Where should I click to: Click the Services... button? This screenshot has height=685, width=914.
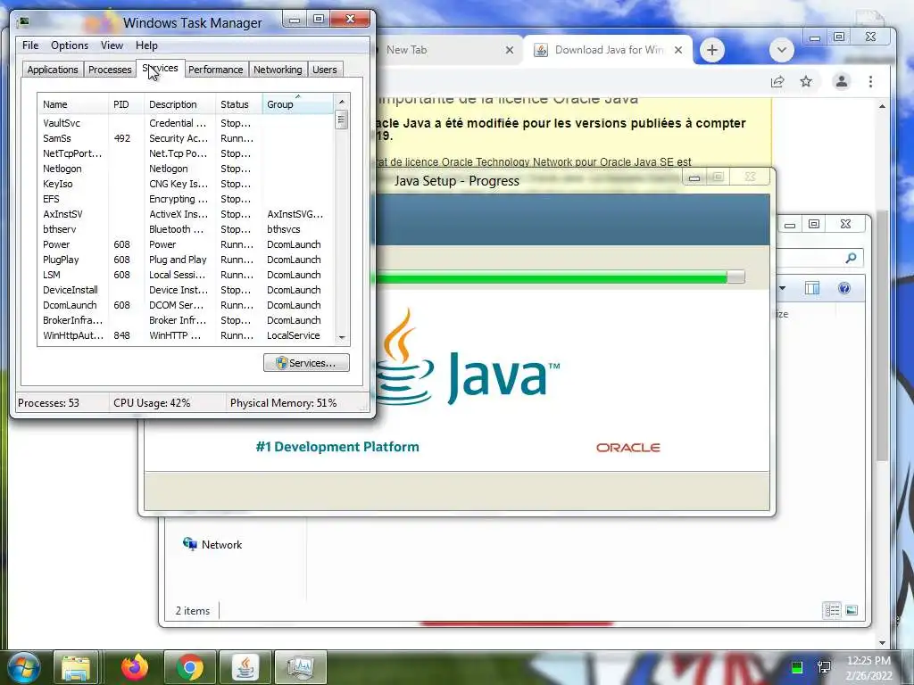click(x=307, y=363)
